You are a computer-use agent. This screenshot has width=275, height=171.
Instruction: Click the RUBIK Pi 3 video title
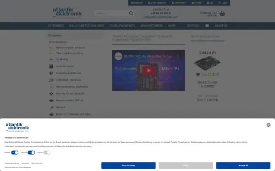coord(148,57)
